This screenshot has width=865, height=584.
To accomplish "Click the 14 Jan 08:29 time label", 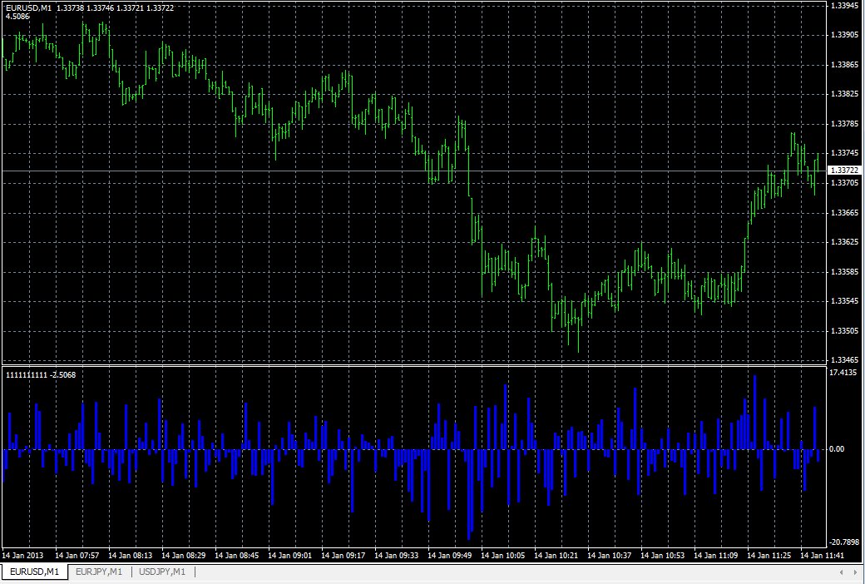I will 184,555.
